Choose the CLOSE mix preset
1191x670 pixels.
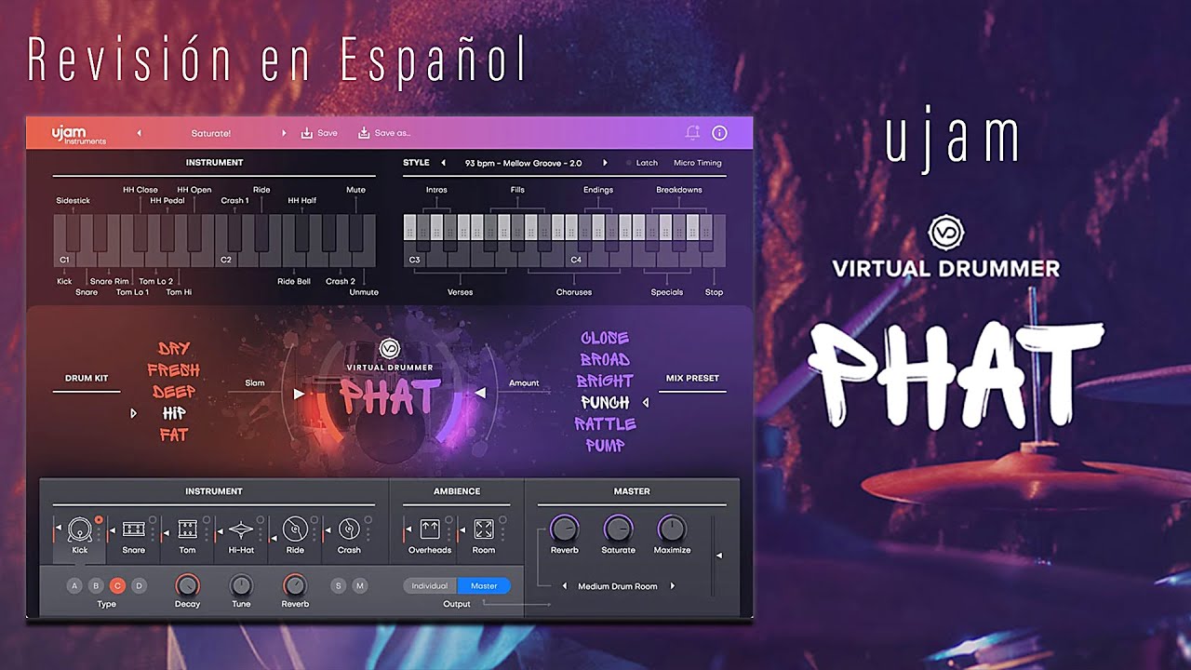pyautogui.click(x=605, y=338)
